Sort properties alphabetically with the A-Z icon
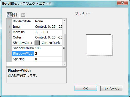 click(x=15, y=15)
